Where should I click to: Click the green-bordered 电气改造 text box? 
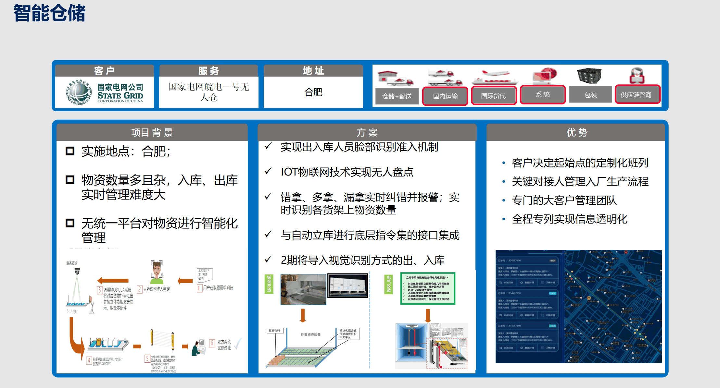click(x=427, y=288)
